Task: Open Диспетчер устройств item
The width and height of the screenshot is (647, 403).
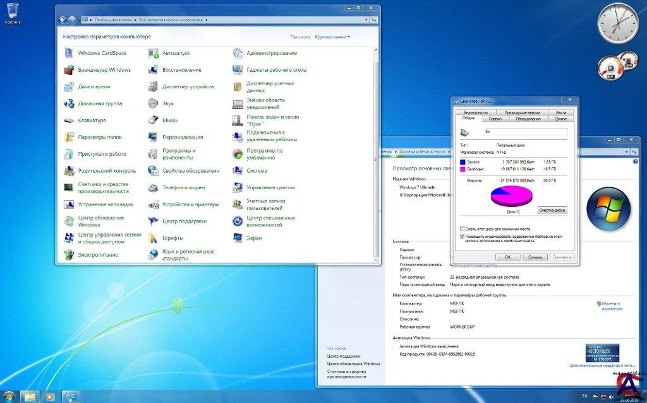Action: (181, 87)
